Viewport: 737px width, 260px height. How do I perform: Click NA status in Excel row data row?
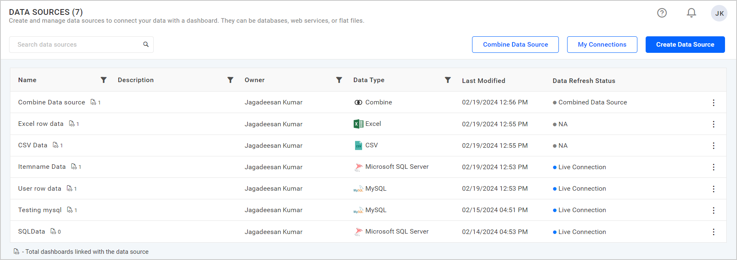(563, 124)
